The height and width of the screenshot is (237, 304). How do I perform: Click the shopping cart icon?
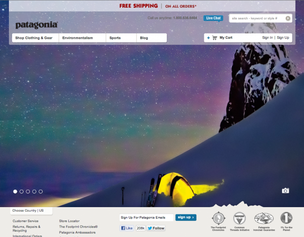(x=215, y=37)
